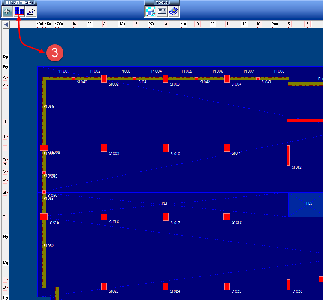Click the left arrow on the ruler
Screen dimensions: 323x300
(6, 25)
